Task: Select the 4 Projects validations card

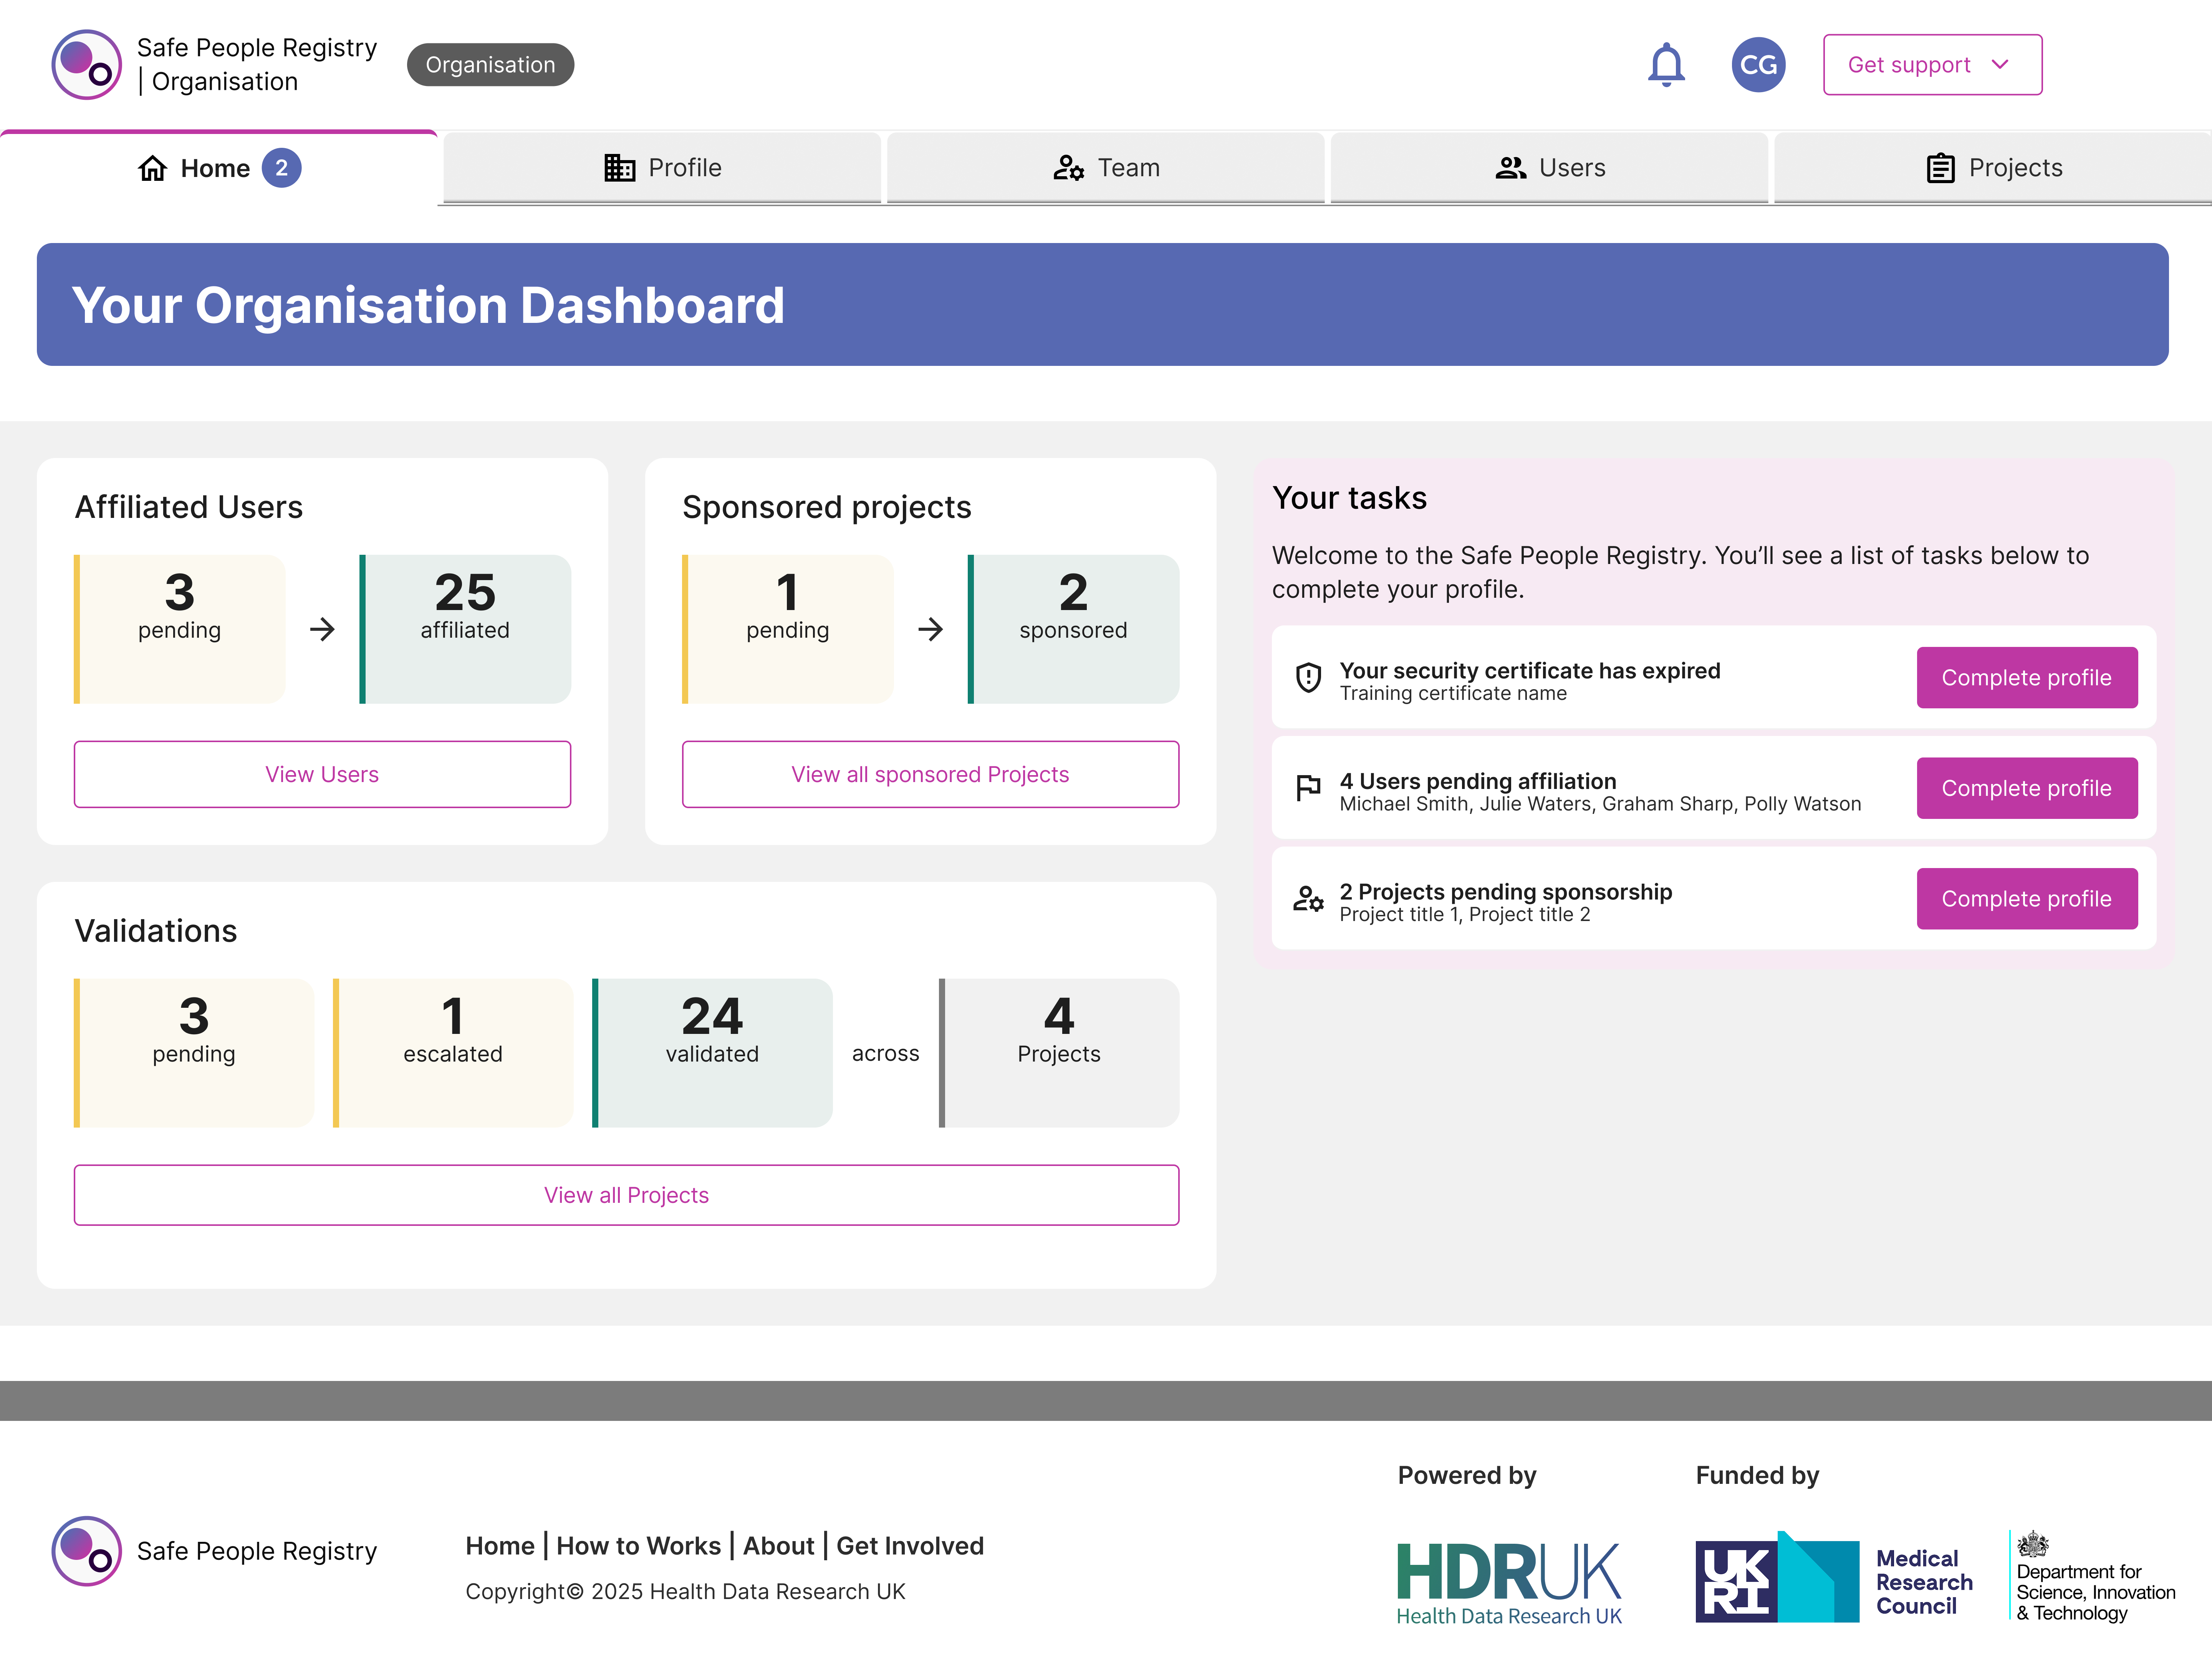Action: (1059, 1053)
